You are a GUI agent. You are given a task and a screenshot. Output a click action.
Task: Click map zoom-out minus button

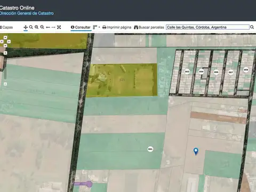pos(5,84)
